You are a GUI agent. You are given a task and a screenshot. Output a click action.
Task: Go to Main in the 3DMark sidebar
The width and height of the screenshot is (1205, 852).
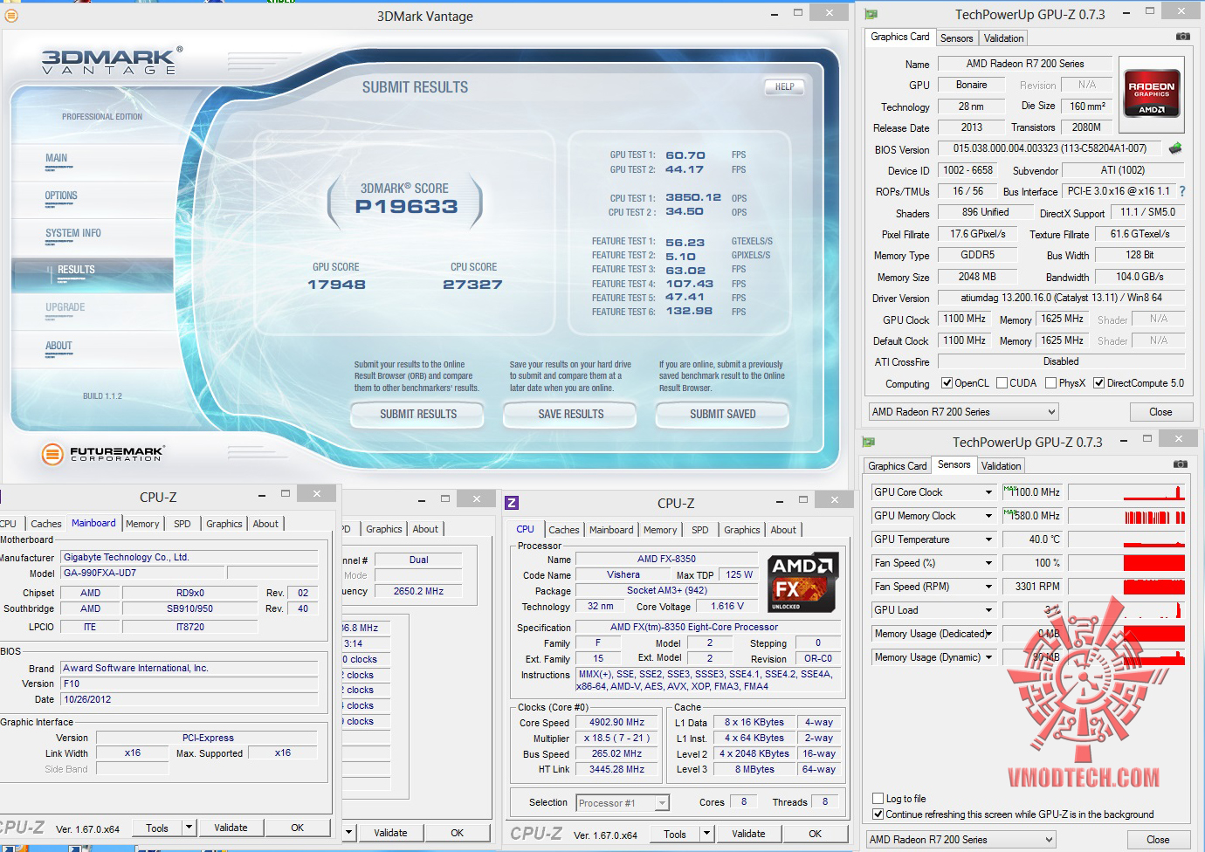[57, 158]
